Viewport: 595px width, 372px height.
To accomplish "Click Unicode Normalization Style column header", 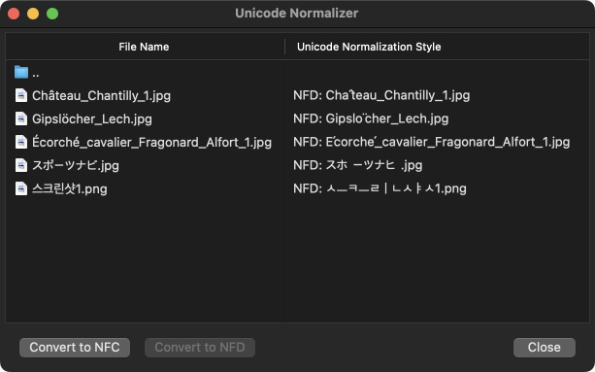I will pos(369,47).
